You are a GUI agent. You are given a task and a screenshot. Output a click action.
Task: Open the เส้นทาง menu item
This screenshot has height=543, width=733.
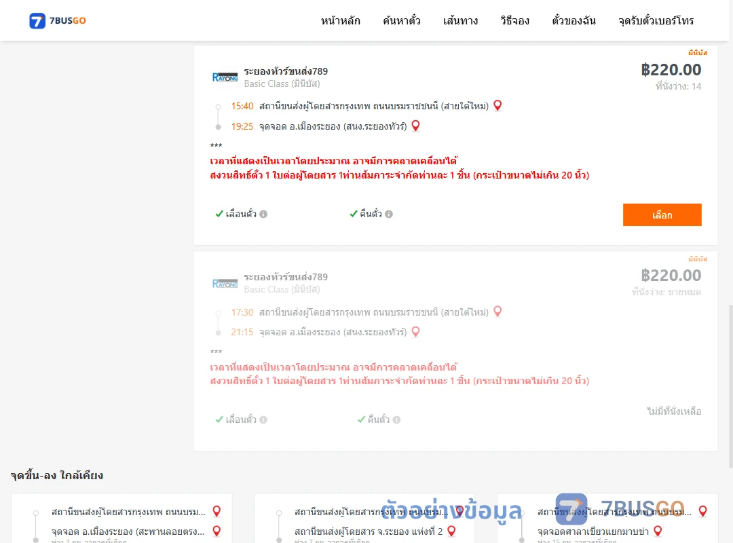(460, 20)
